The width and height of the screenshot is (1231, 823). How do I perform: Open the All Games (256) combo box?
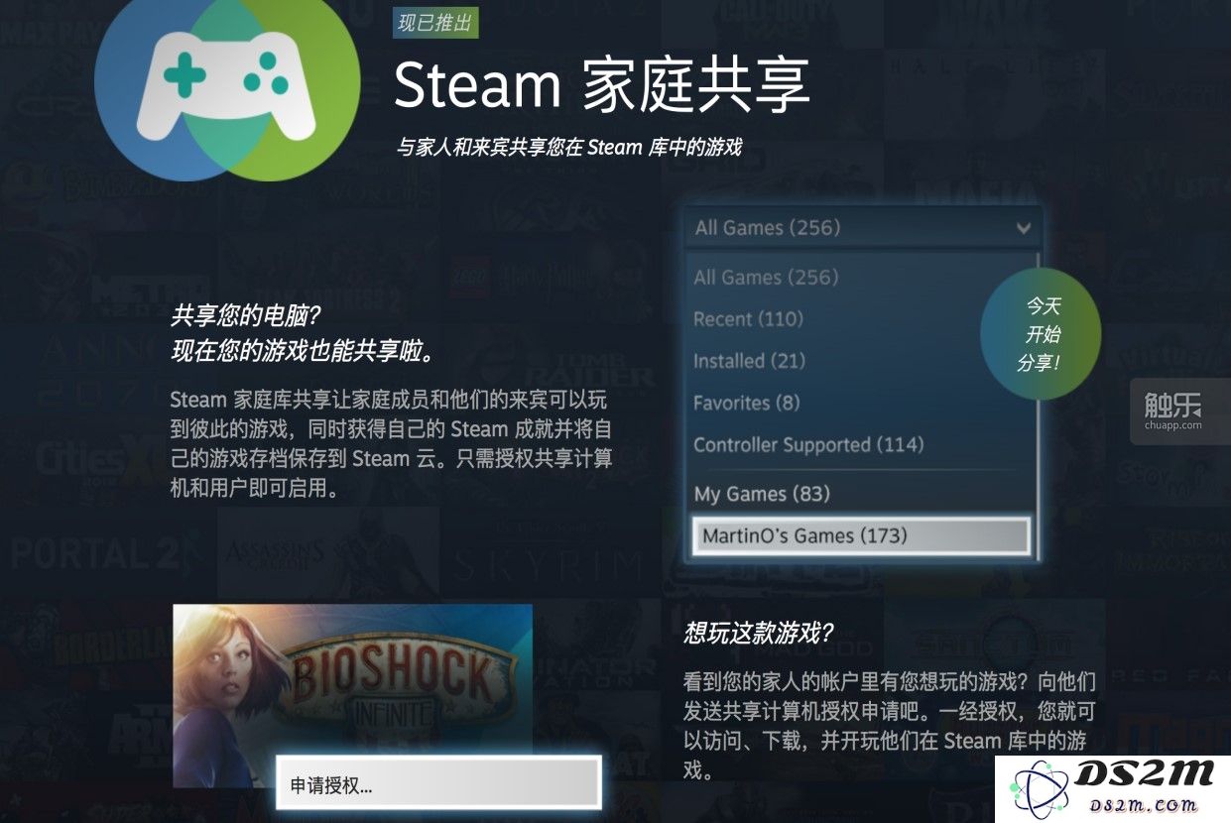click(x=863, y=228)
